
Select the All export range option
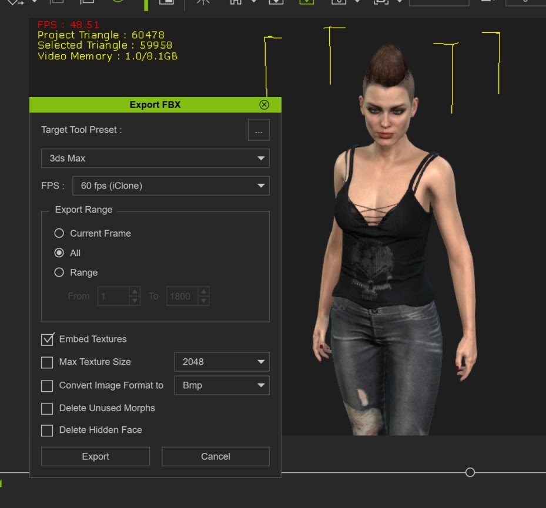(59, 253)
